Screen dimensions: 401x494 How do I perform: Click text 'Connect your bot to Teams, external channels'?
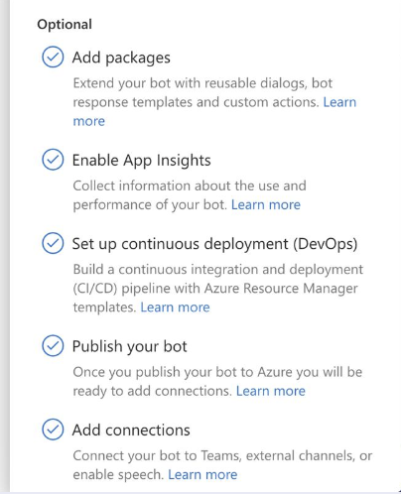tap(214, 455)
